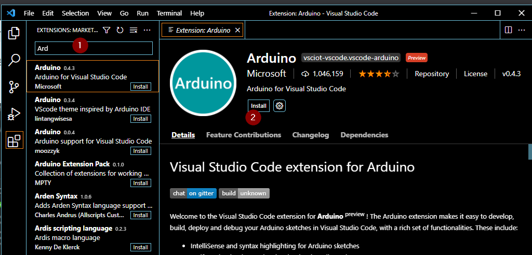Open the Selection menu

coord(75,13)
